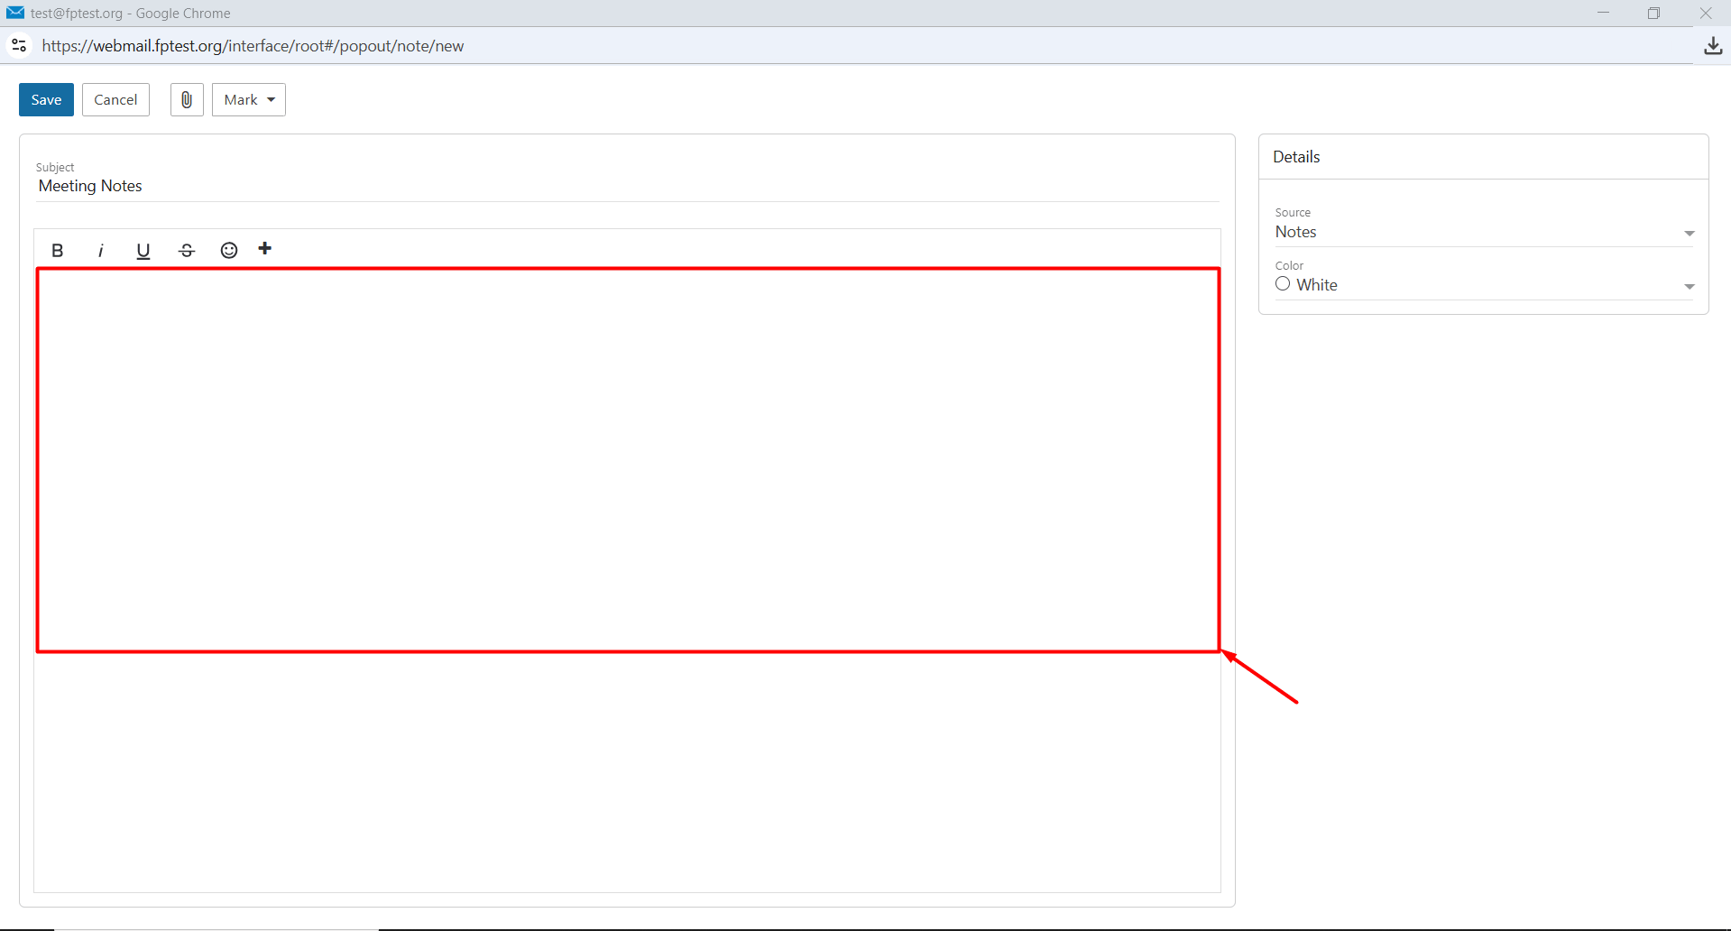Close the note popout window
The height and width of the screenshot is (931, 1731).
click(x=1705, y=13)
